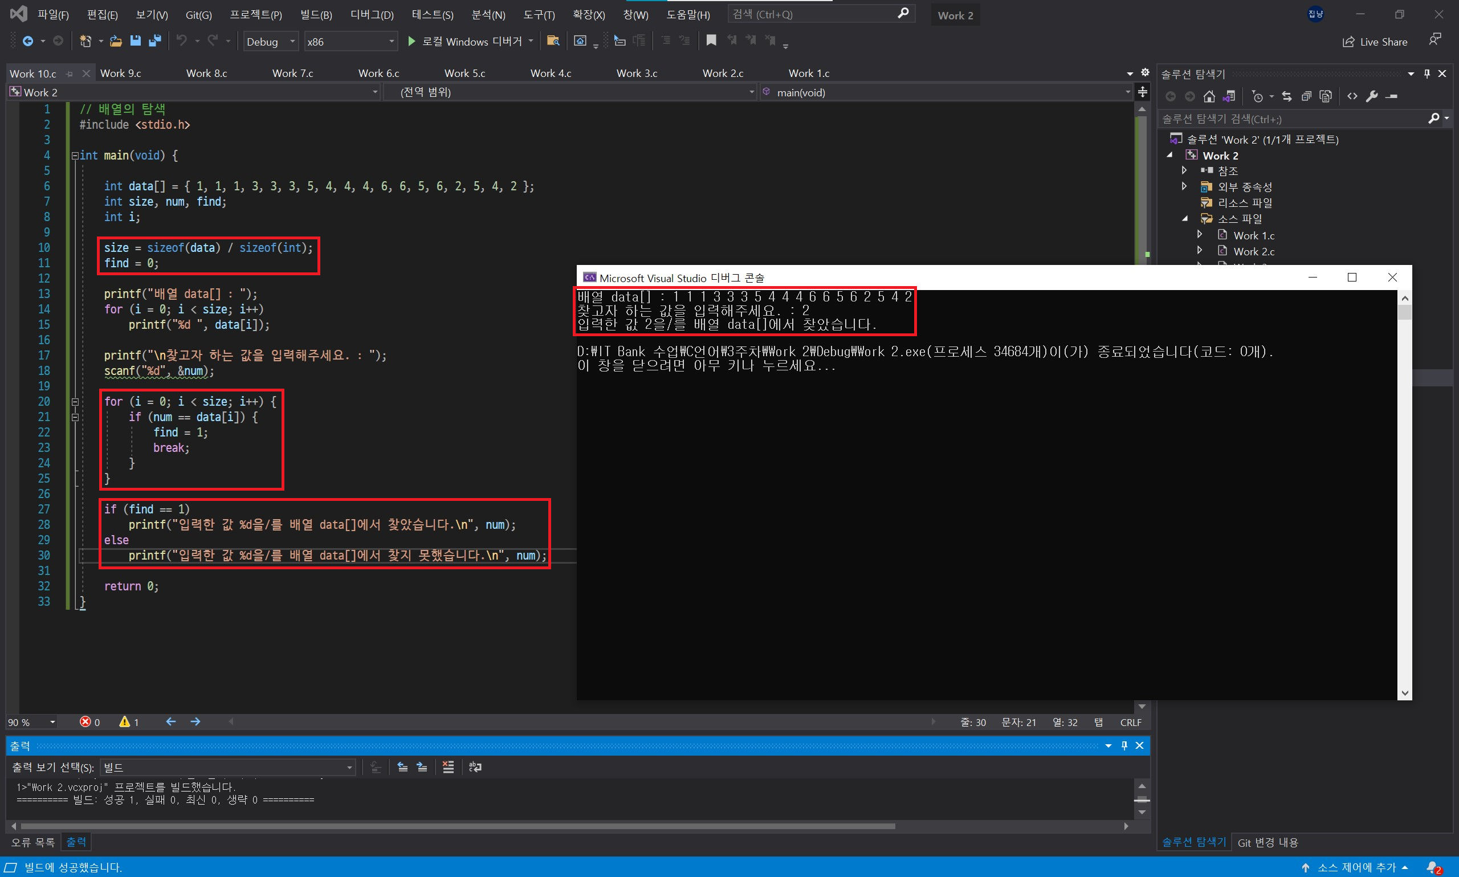
Task: Open the Debug configuration dropdown
Action: pos(292,42)
